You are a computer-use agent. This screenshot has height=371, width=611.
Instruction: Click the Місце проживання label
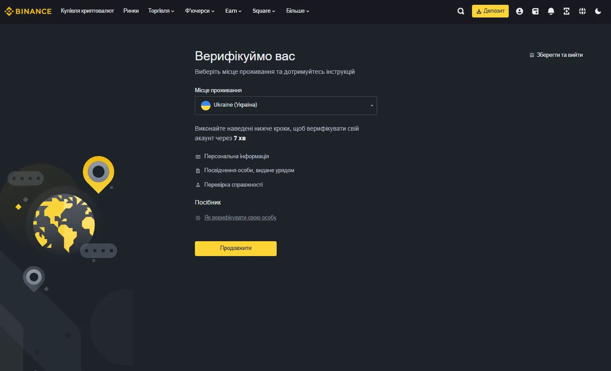[x=218, y=90]
